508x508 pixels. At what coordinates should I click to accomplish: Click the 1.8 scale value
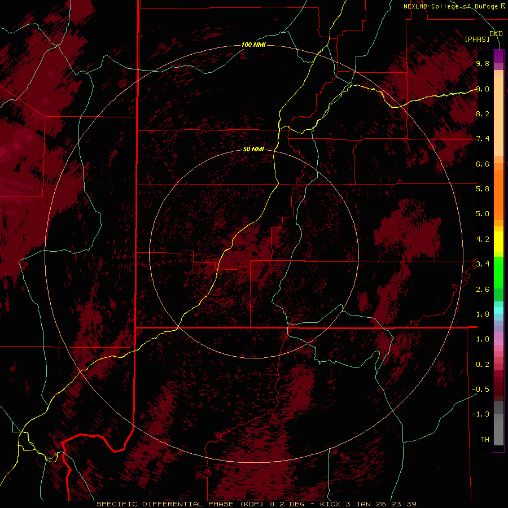(483, 314)
